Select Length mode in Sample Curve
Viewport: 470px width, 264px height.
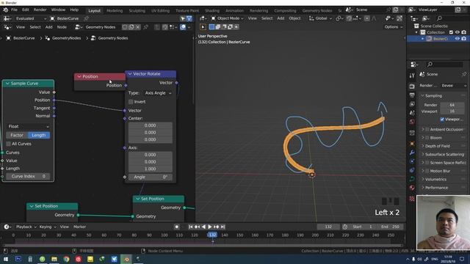click(39, 135)
